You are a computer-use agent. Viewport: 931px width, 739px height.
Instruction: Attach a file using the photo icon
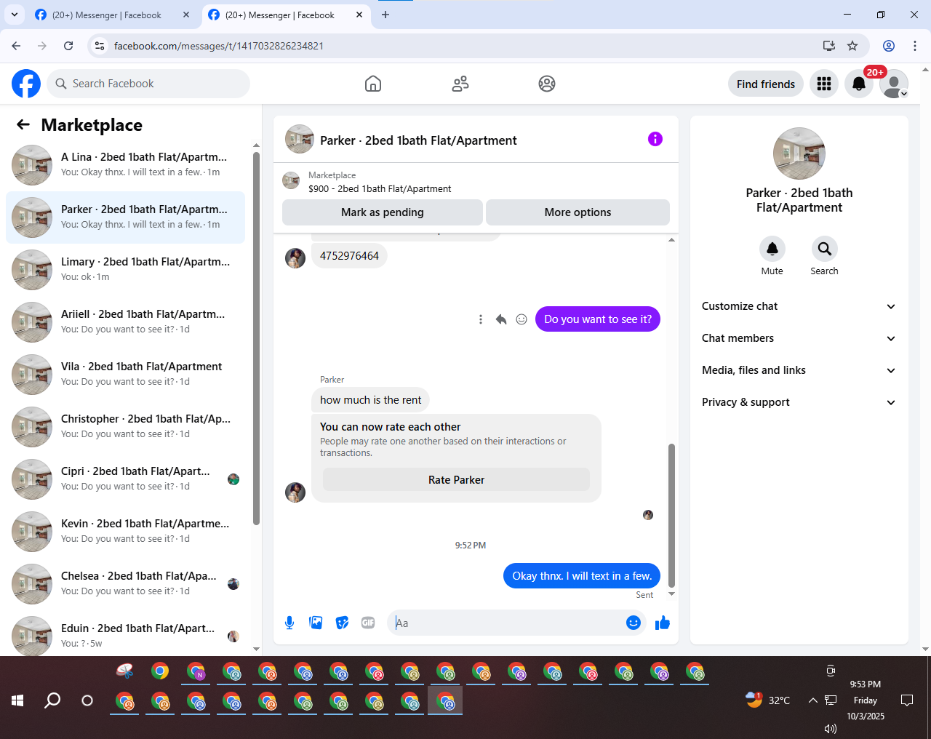click(x=316, y=623)
